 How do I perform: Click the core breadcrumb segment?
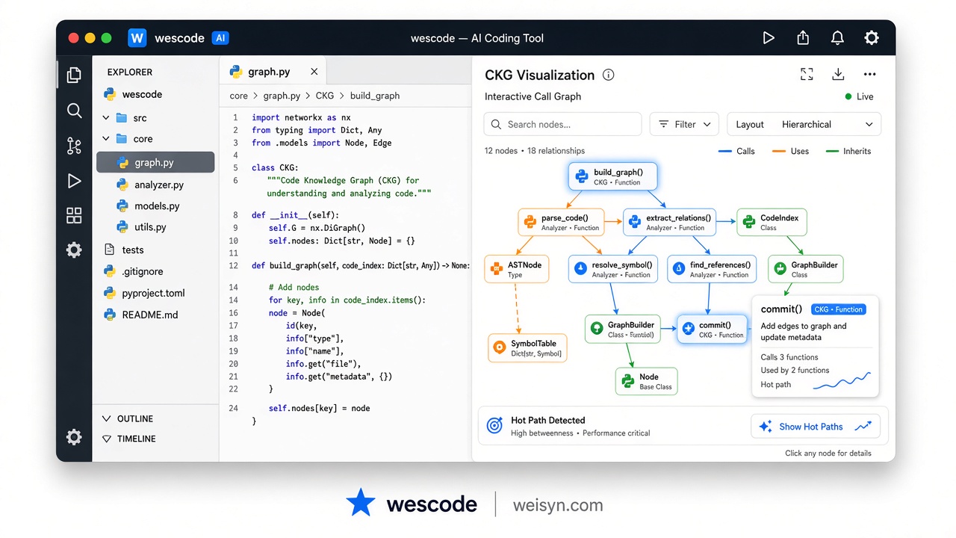pos(238,96)
